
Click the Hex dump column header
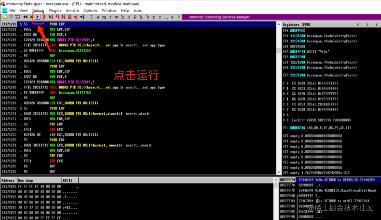tap(39, 180)
